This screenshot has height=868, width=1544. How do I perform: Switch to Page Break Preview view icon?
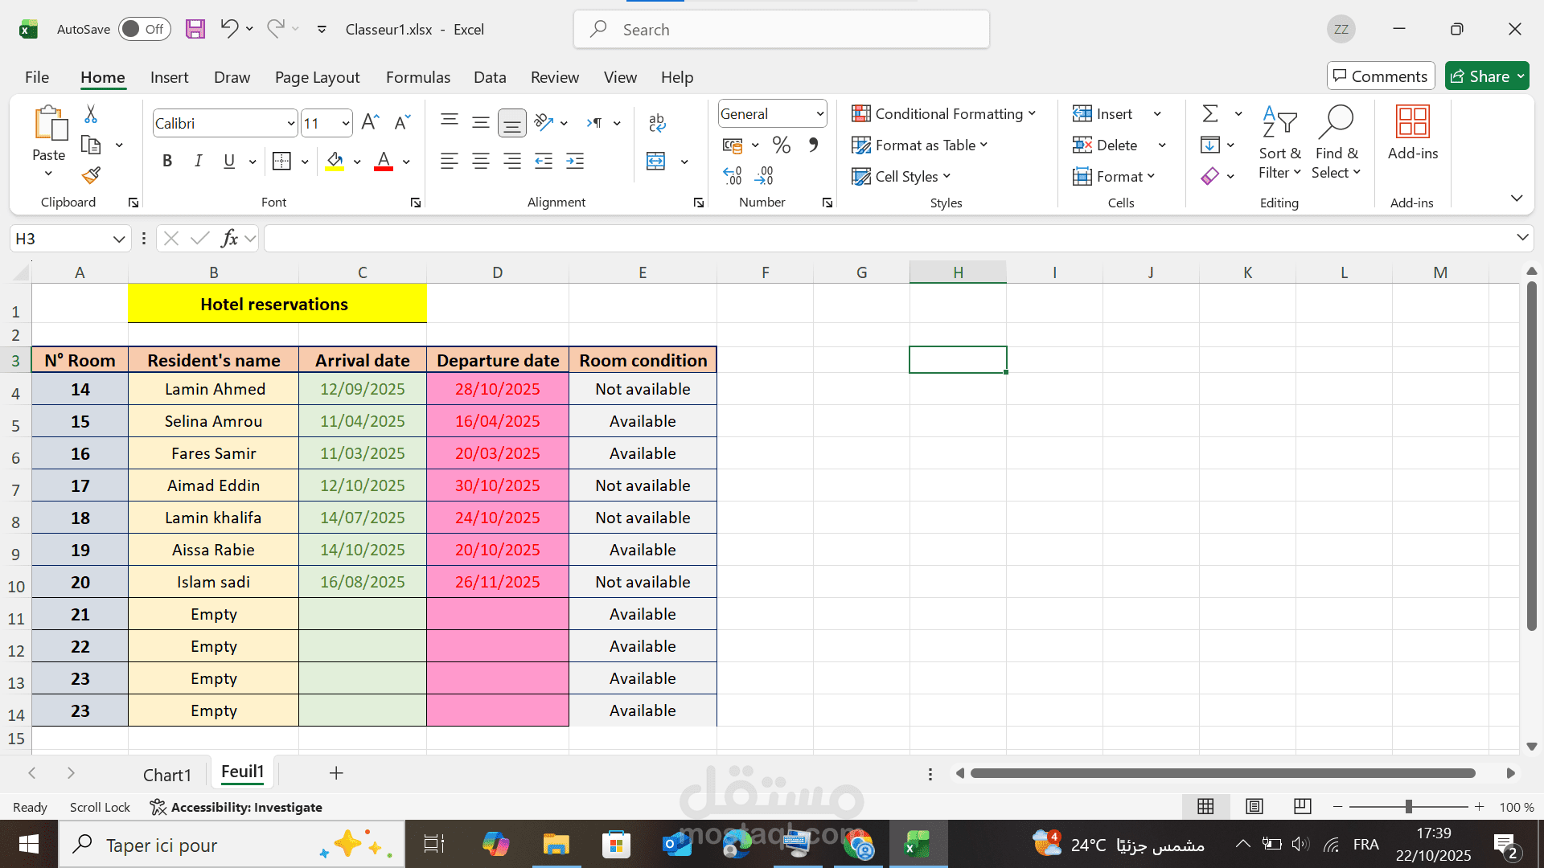click(1303, 806)
